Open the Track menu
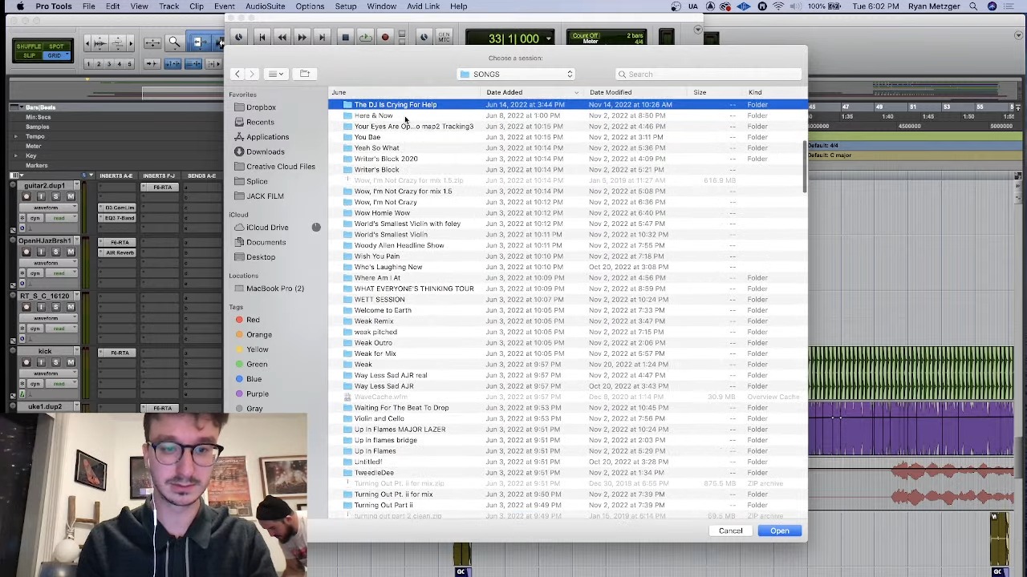 168,6
